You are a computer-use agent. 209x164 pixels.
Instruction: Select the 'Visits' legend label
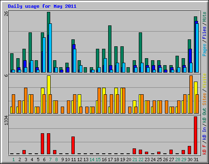point(205,81)
